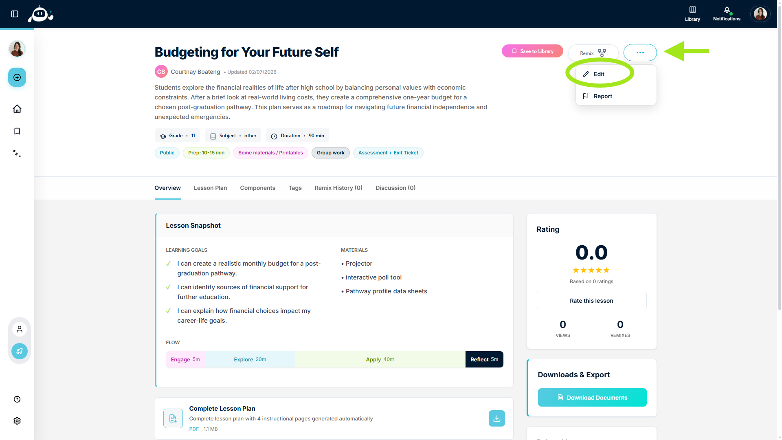
Task: Download the Complete Lesson Plan PDF
Action: (x=496, y=418)
